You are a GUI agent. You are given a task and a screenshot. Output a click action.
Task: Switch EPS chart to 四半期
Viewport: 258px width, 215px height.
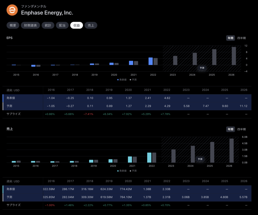[241, 38]
